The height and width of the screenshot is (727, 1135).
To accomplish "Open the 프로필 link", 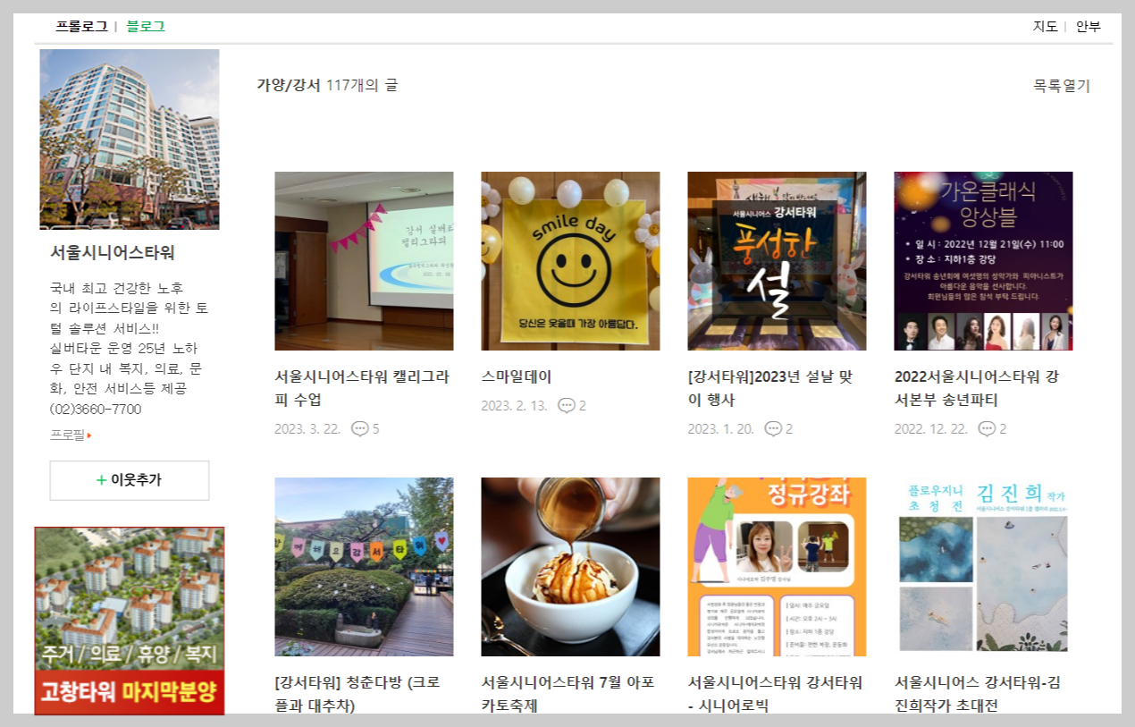I will [67, 435].
